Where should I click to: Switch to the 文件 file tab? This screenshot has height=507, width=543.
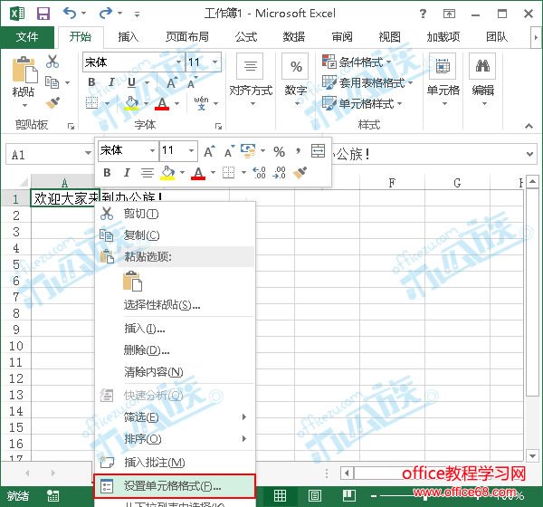27,36
